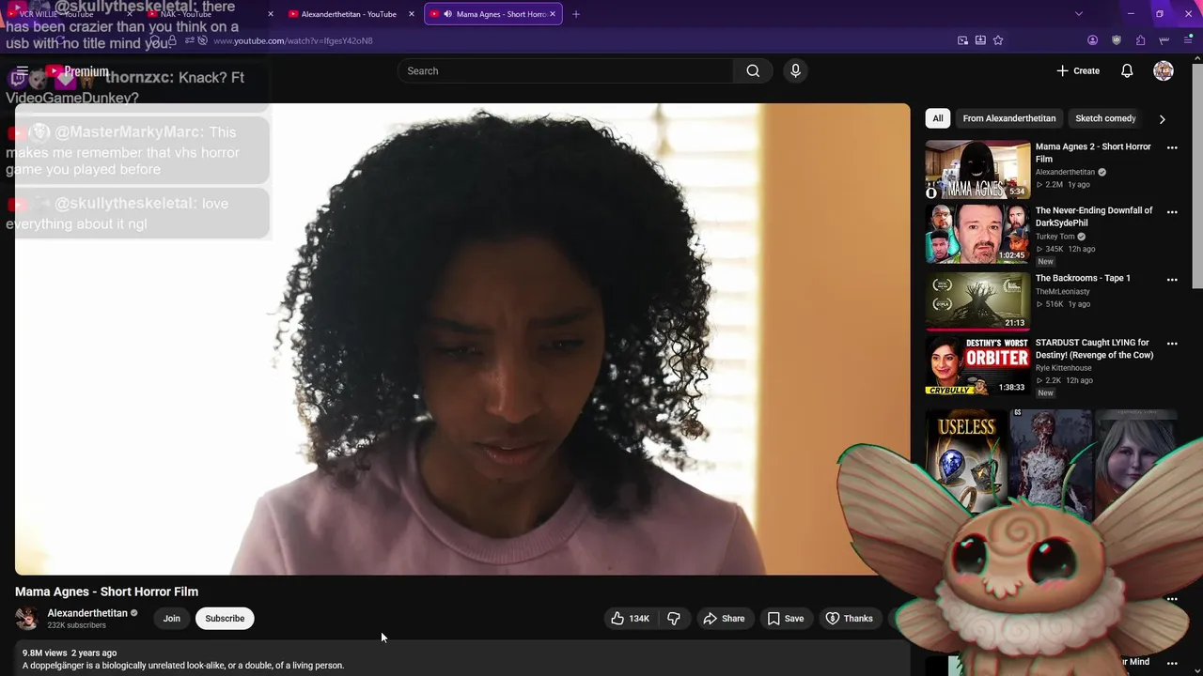Click STARDUST Caught LYING for Destiny title
Image resolution: width=1203 pixels, height=676 pixels.
coord(1094,349)
